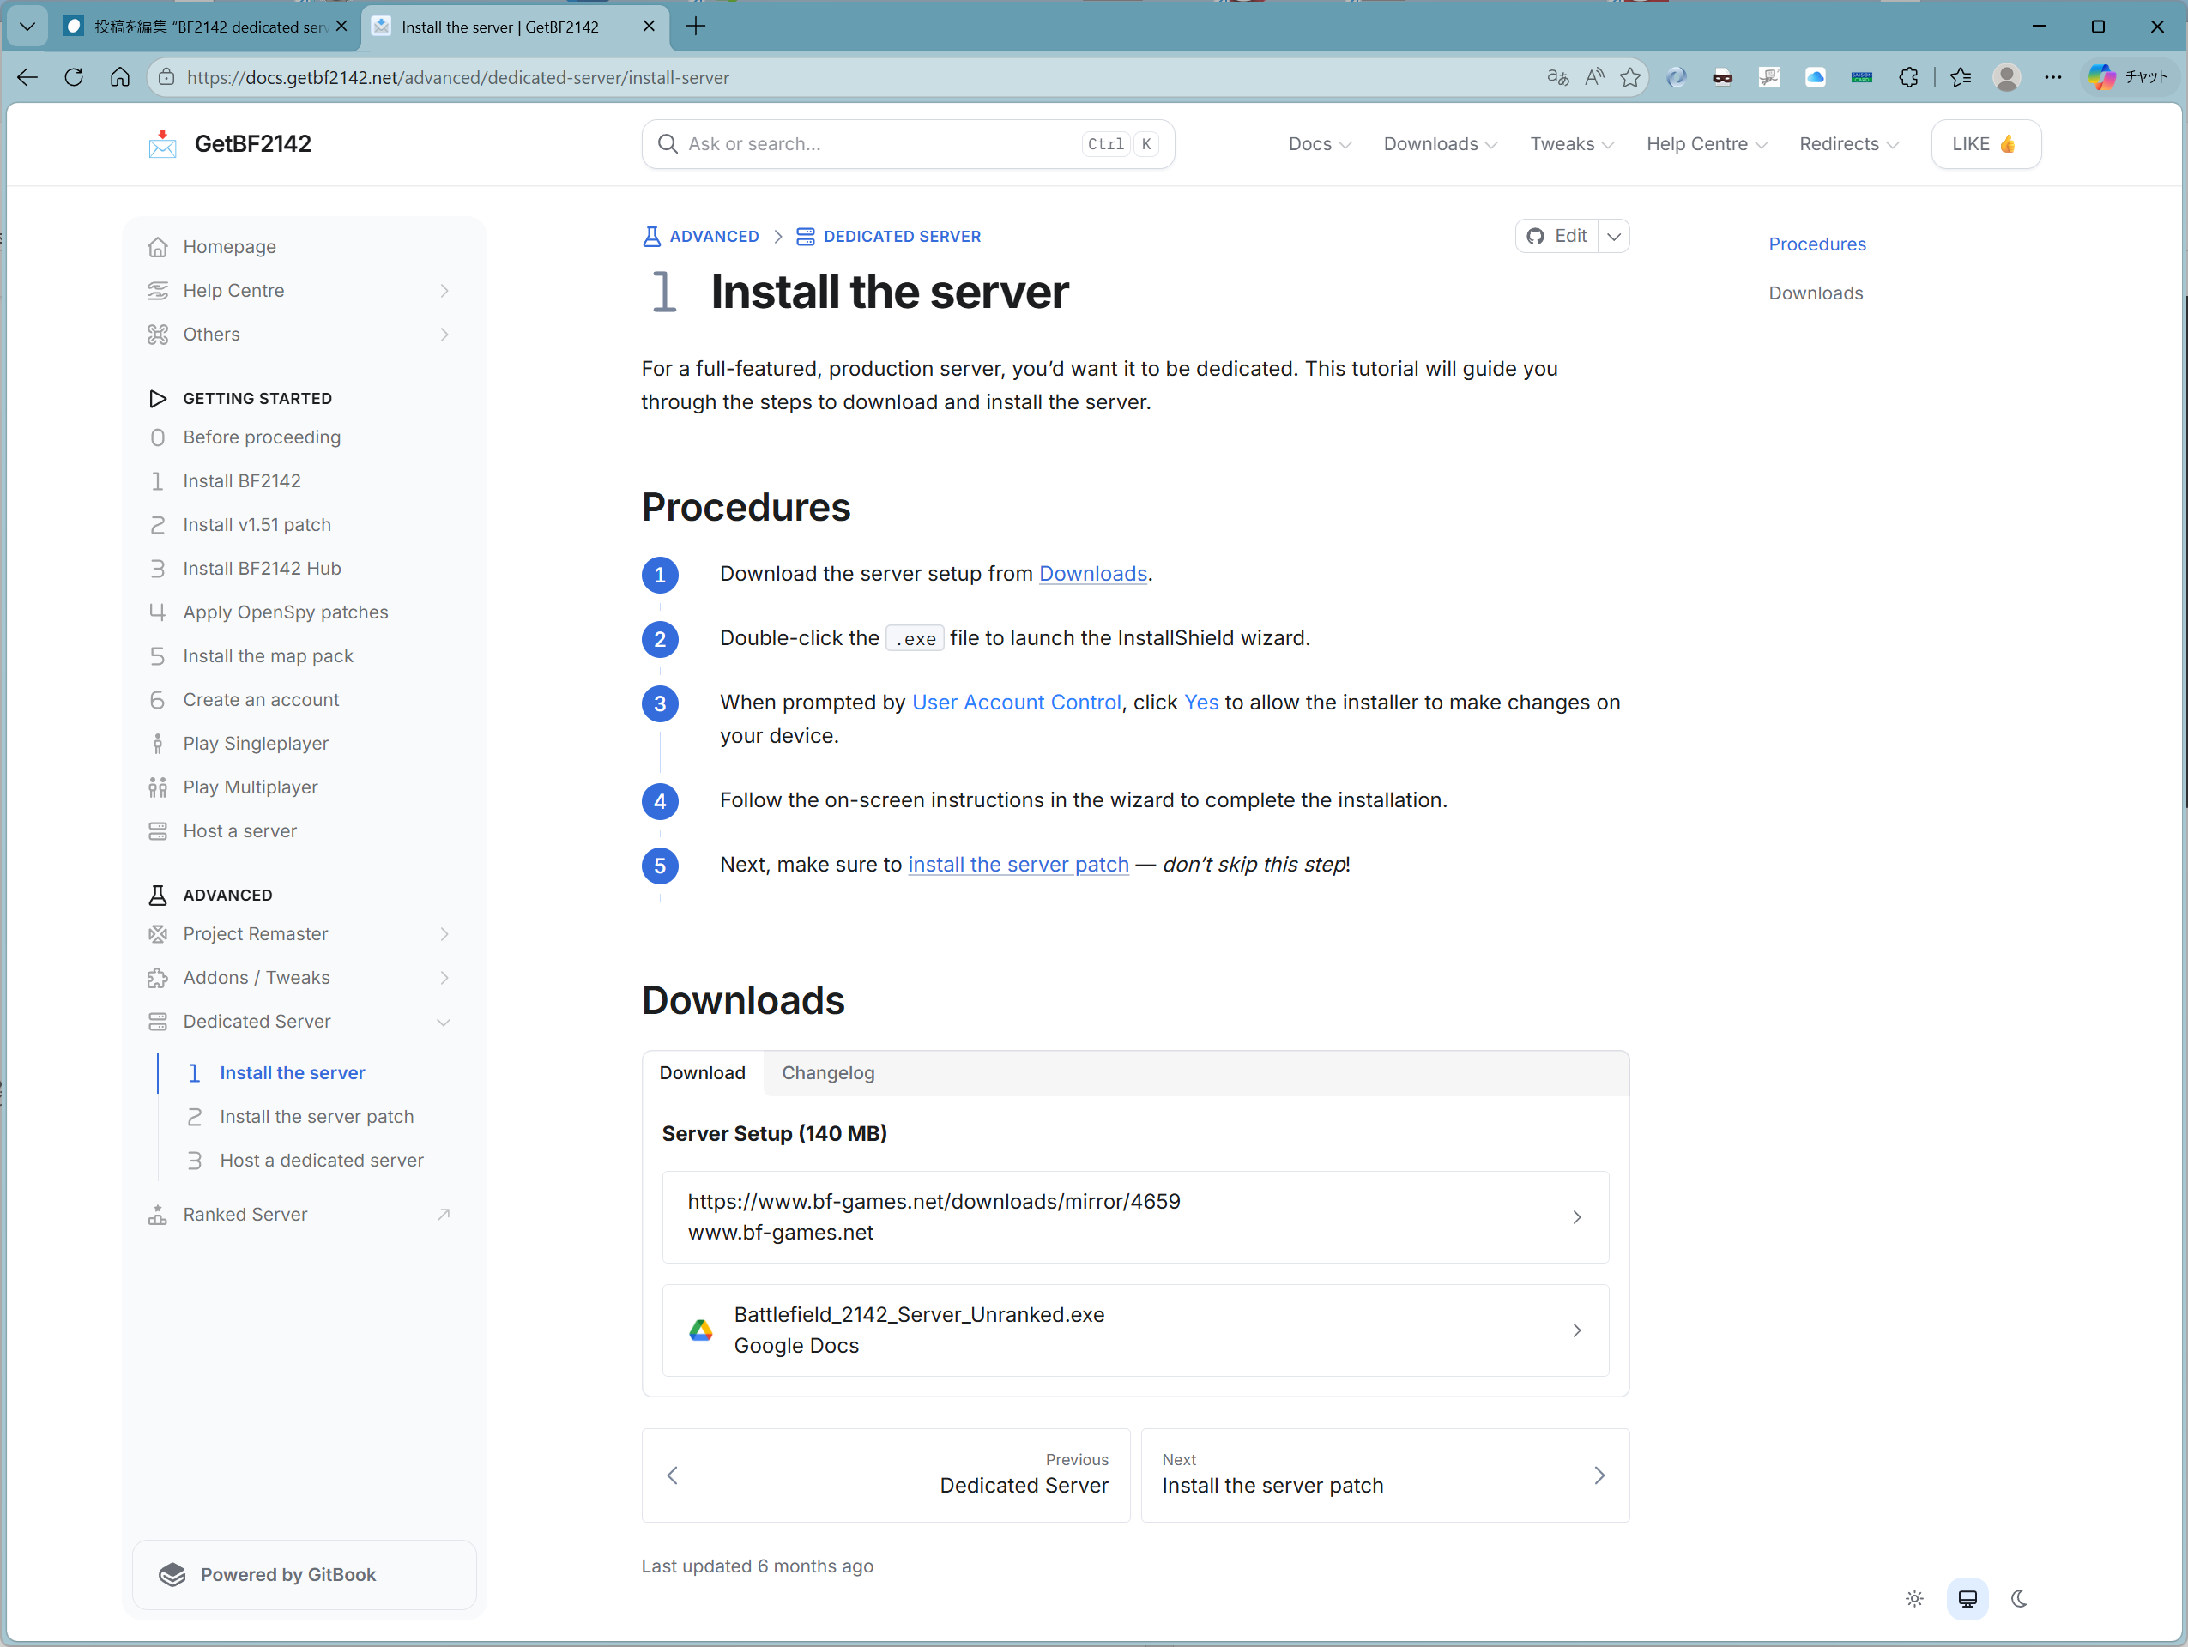Open Install the server patch sidebar item
This screenshot has height=1647, width=2188.
(317, 1116)
